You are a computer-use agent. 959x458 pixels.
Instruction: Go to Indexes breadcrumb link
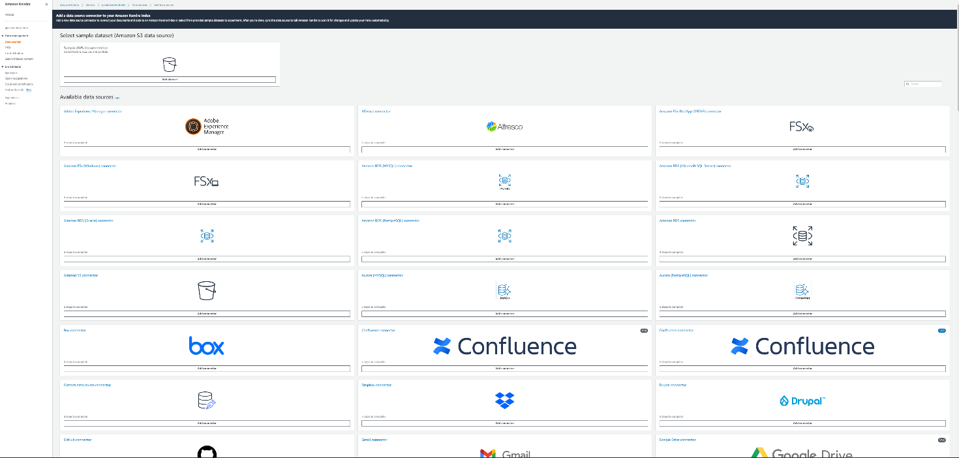tap(91, 5)
